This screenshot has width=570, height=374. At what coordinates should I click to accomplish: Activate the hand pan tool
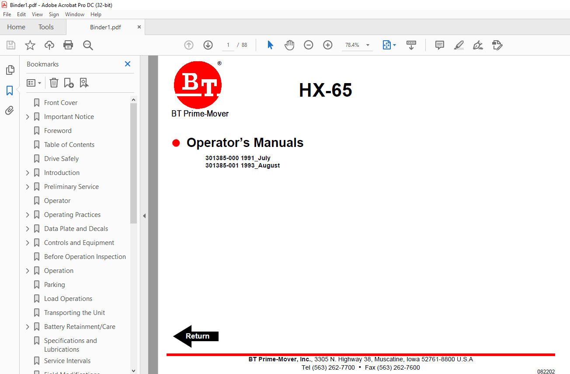pyautogui.click(x=289, y=45)
